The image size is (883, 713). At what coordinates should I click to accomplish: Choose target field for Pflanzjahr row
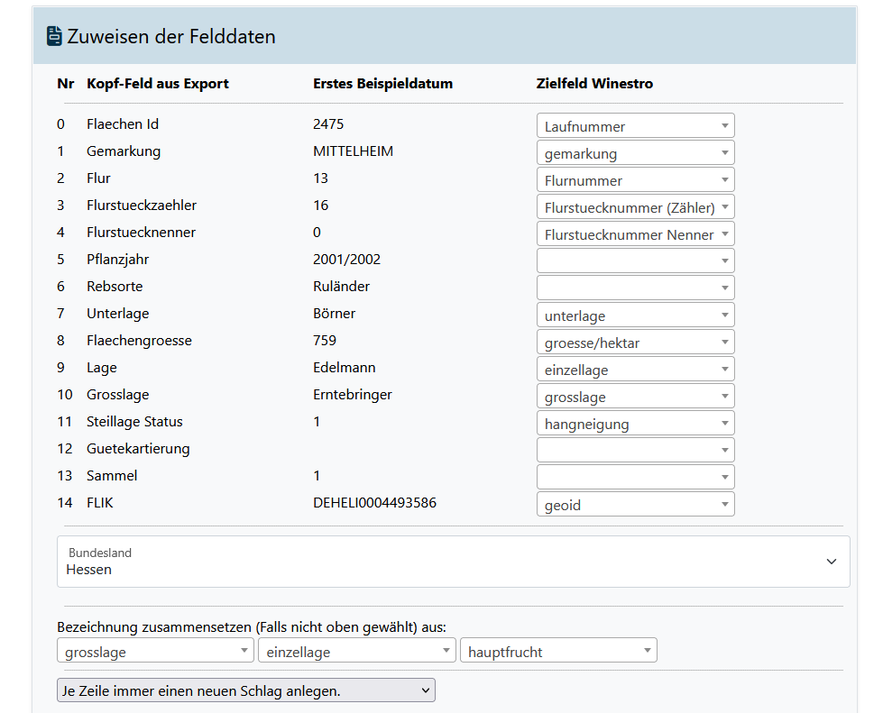635,261
